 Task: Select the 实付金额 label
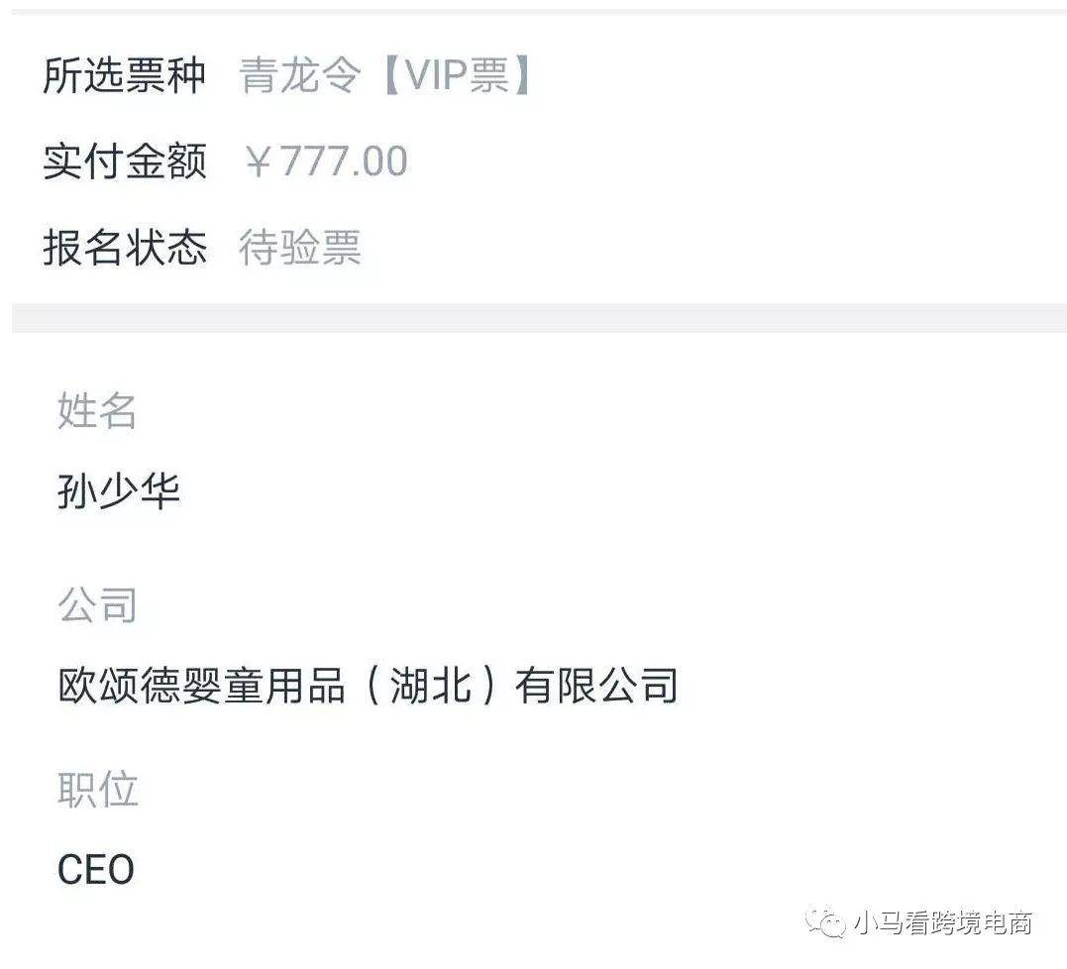(124, 161)
